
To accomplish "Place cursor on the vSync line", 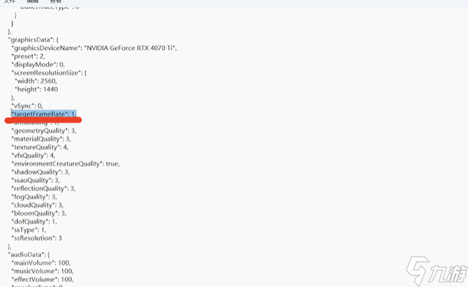I will pos(27,106).
